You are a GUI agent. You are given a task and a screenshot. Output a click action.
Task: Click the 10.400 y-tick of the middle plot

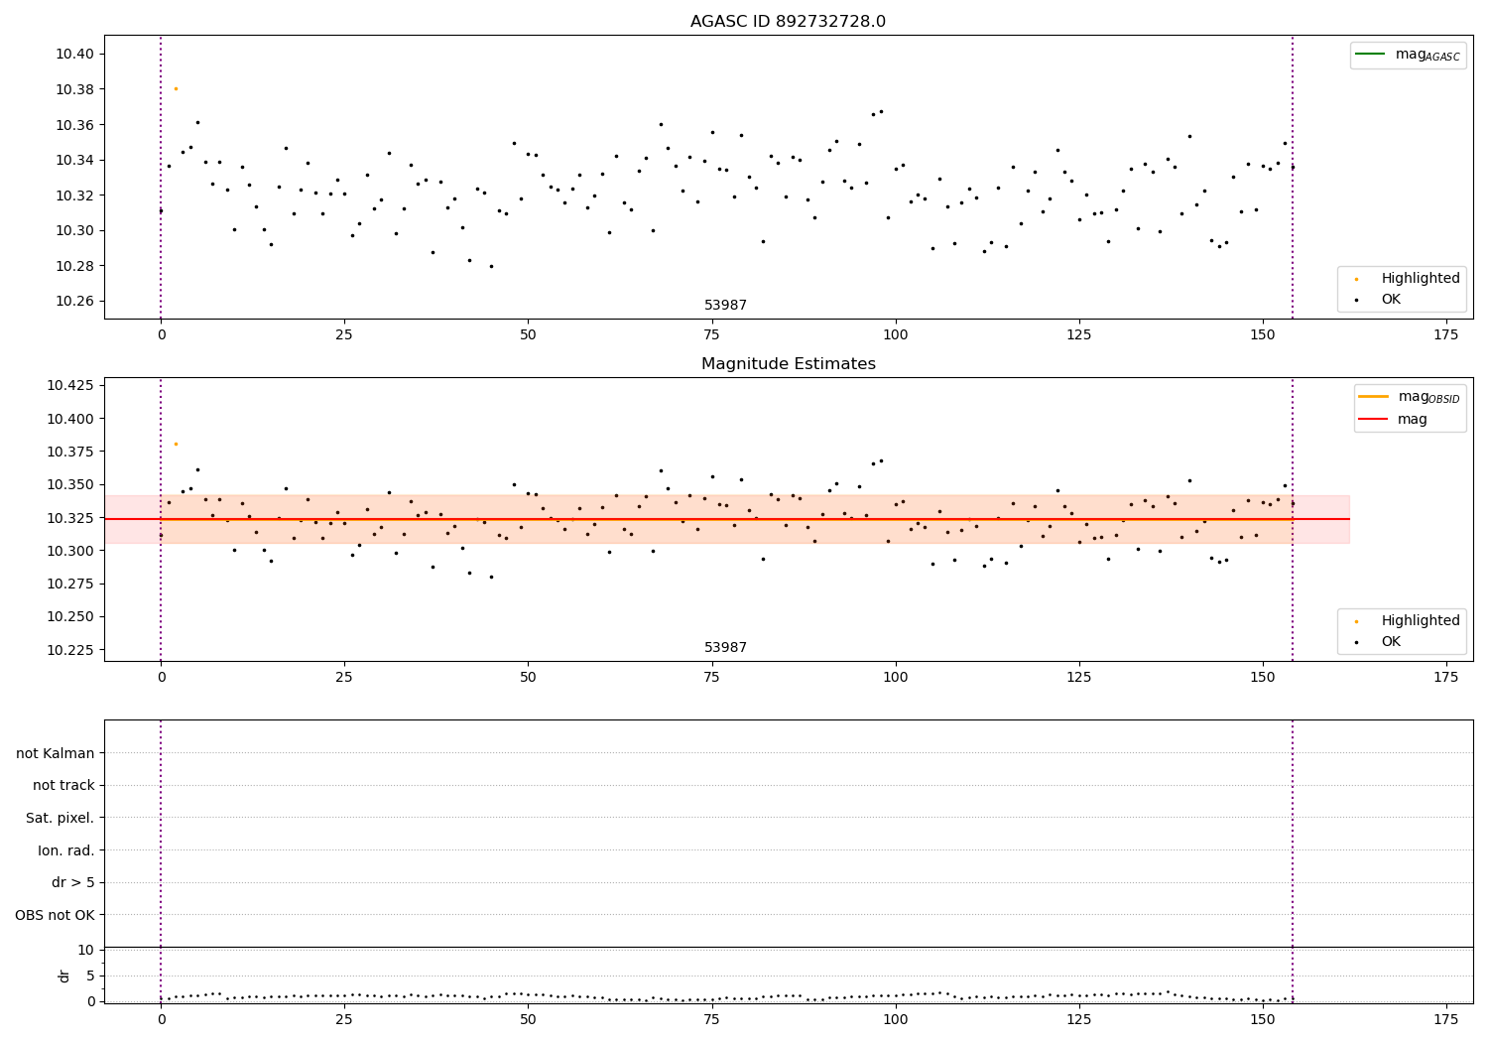(x=71, y=419)
